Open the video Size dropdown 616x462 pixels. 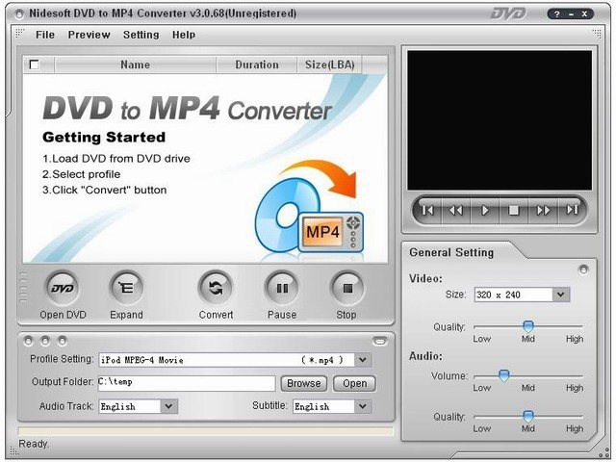[x=560, y=295]
